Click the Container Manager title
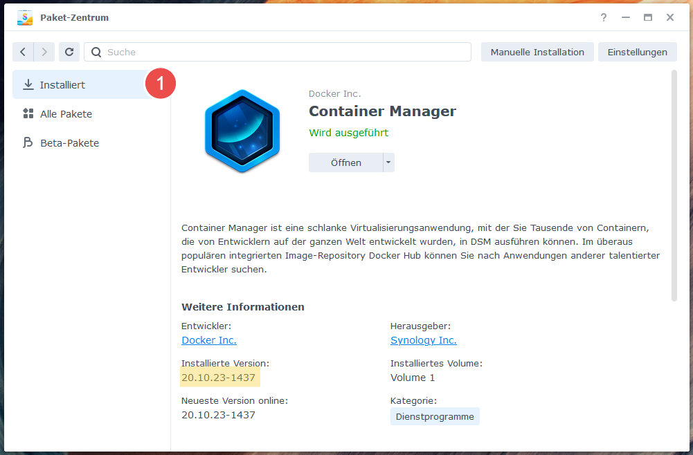 click(x=382, y=111)
